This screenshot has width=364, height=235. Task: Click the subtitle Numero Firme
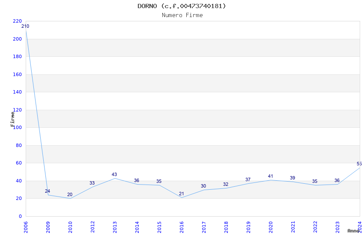(182, 15)
